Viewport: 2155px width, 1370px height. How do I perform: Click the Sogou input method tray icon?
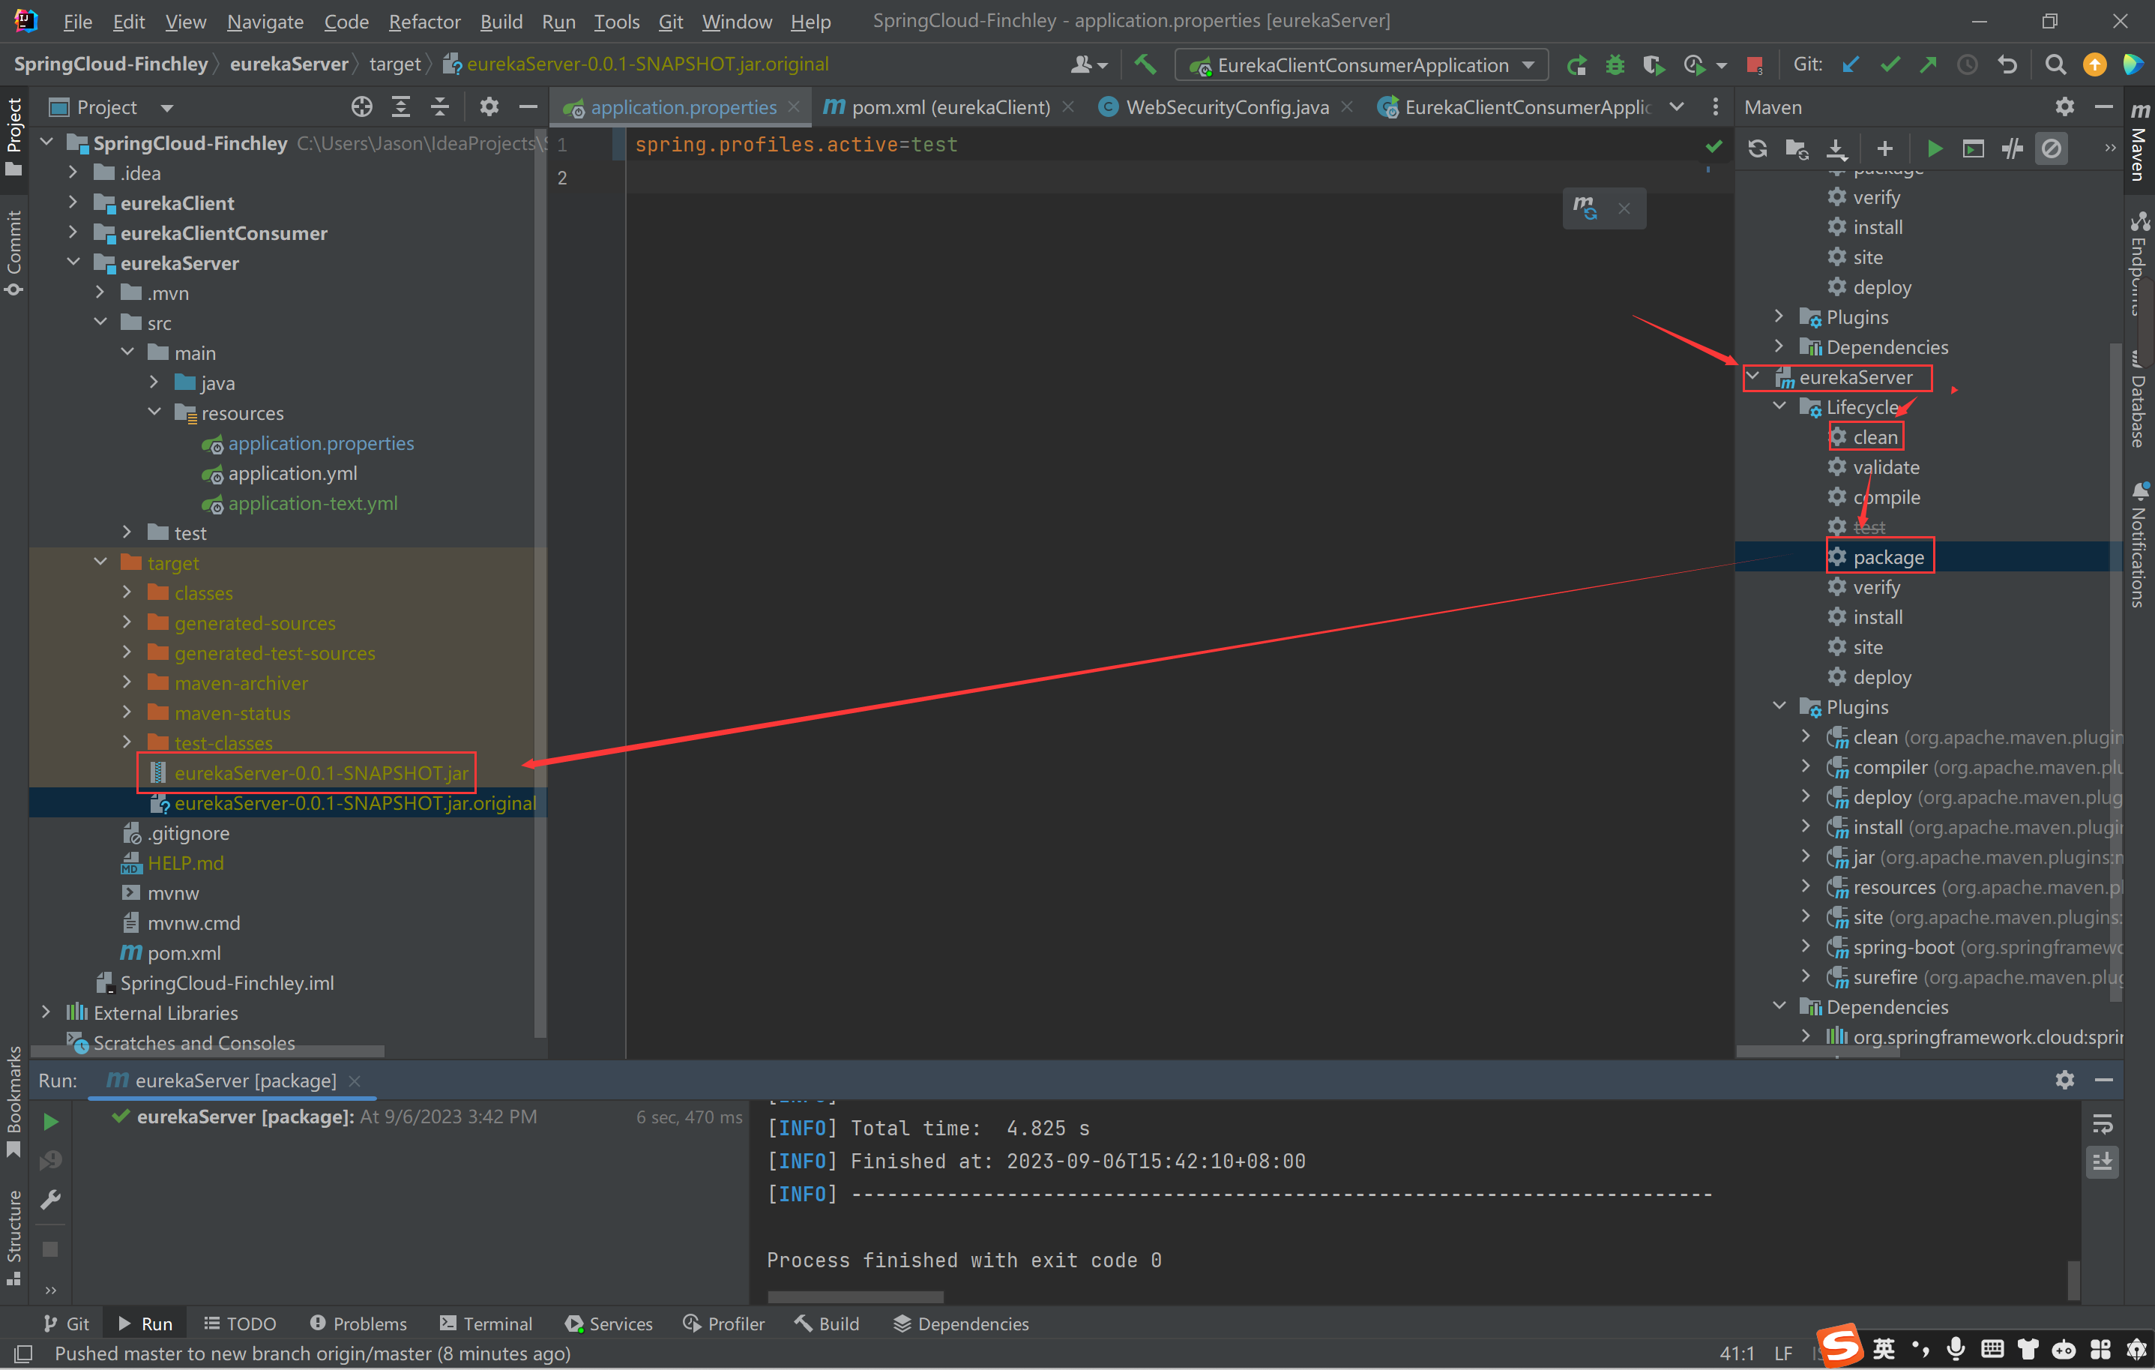tap(1840, 1346)
